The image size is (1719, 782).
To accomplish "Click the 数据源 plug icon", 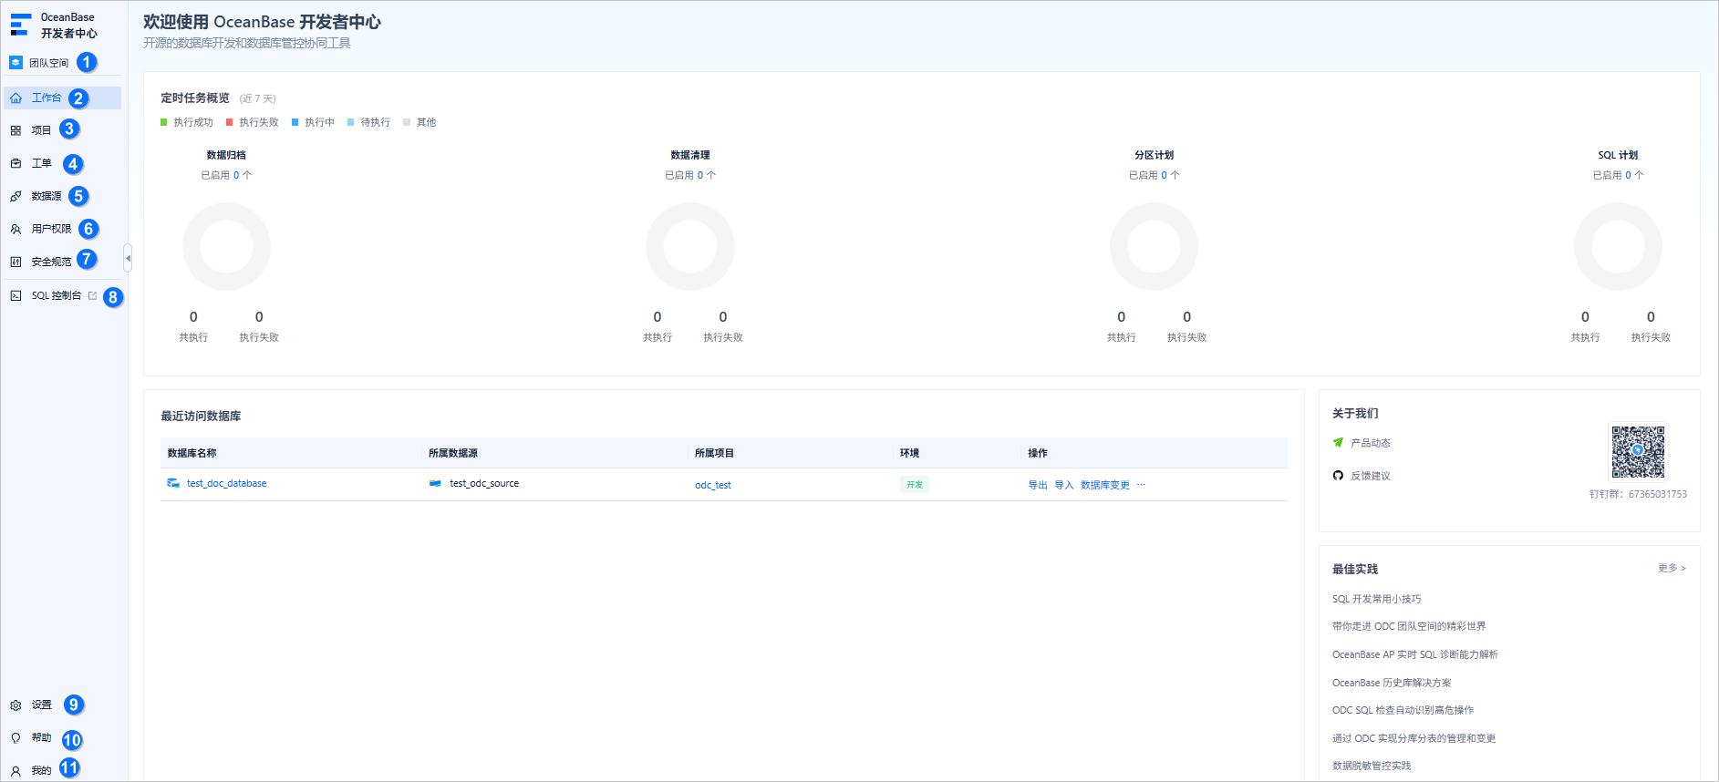I will click(16, 196).
